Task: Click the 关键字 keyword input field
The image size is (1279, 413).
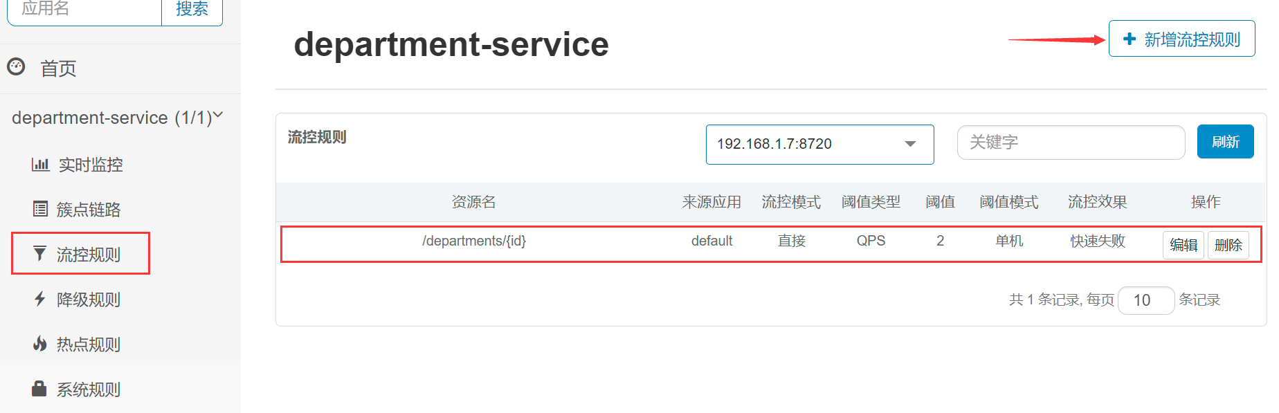Action: pos(1070,142)
